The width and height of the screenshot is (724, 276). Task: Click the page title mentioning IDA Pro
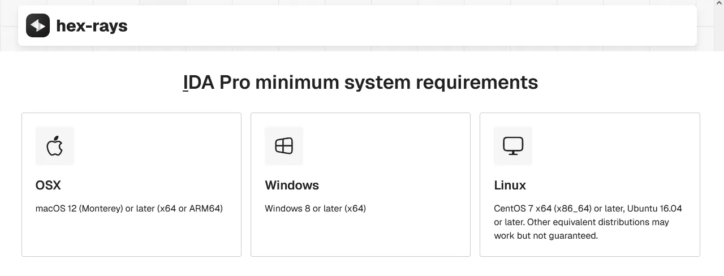360,83
